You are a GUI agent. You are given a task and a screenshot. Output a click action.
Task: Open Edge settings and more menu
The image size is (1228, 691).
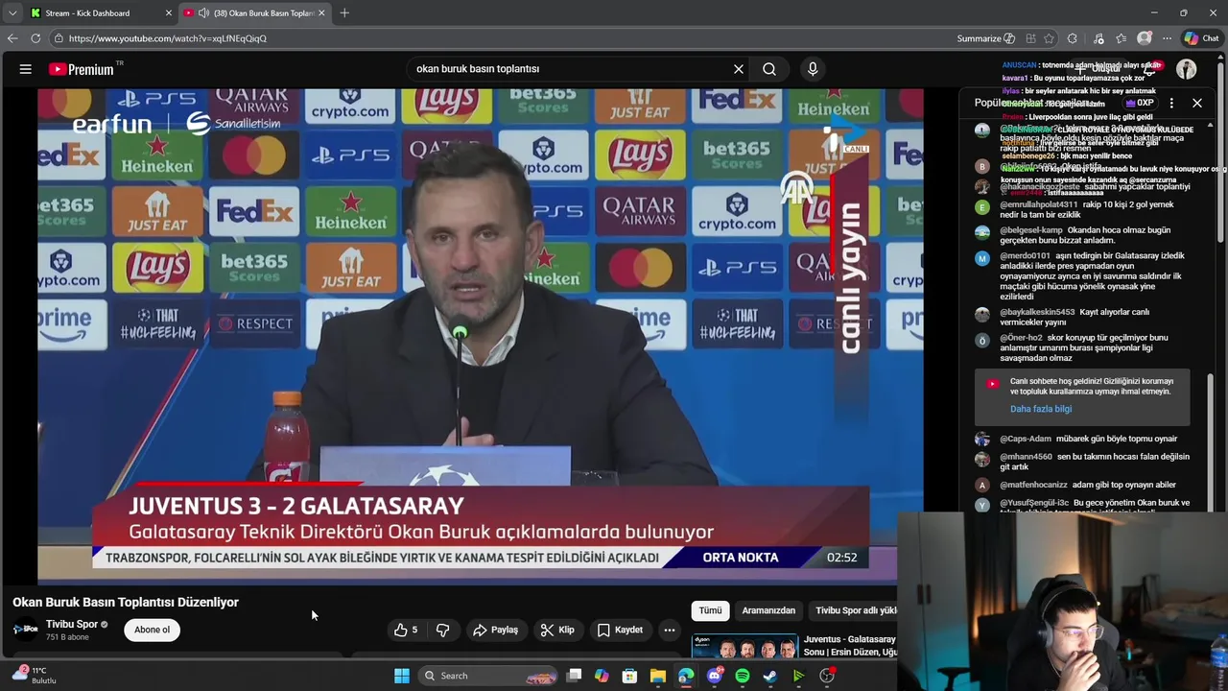coord(1167,38)
